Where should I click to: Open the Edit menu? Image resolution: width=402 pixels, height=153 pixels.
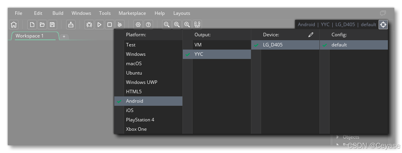point(38,13)
